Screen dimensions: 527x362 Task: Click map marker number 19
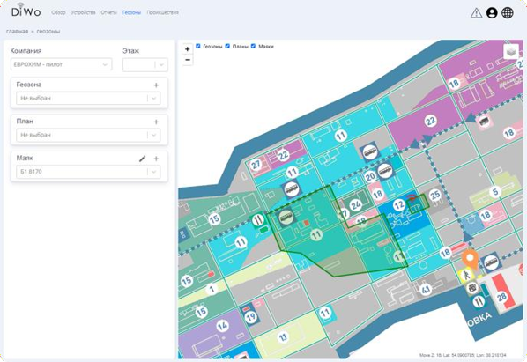point(251,317)
